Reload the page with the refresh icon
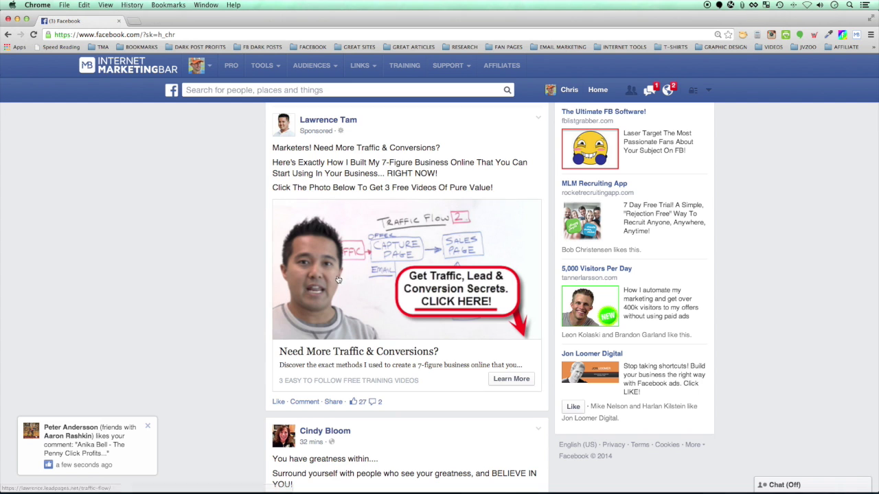Image resolution: width=879 pixels, height=494 pixels. (33, 34)
